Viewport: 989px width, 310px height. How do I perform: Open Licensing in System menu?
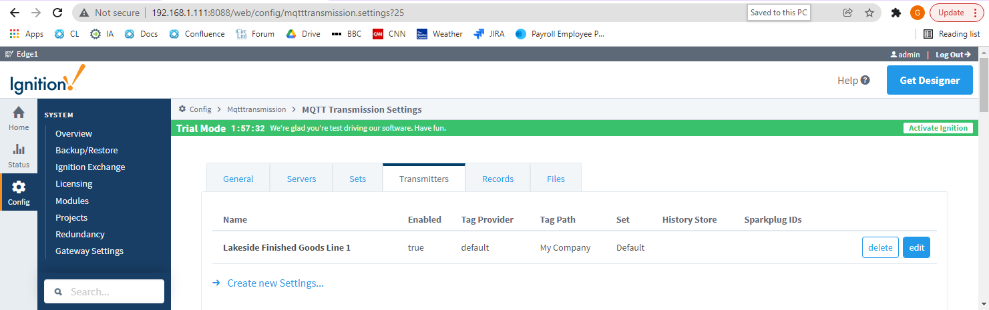[x=73, y=183]
